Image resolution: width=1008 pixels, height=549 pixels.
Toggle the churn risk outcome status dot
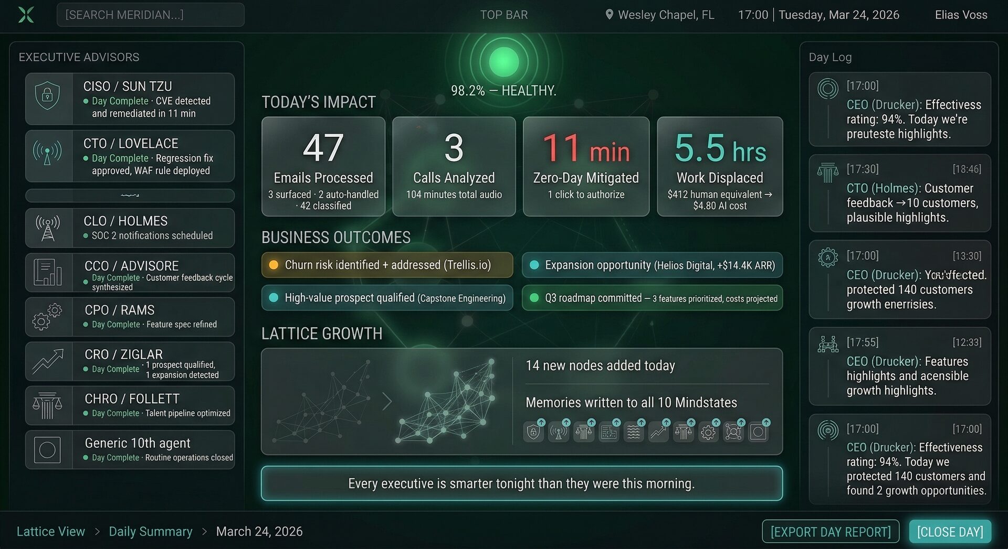point(273,265)
